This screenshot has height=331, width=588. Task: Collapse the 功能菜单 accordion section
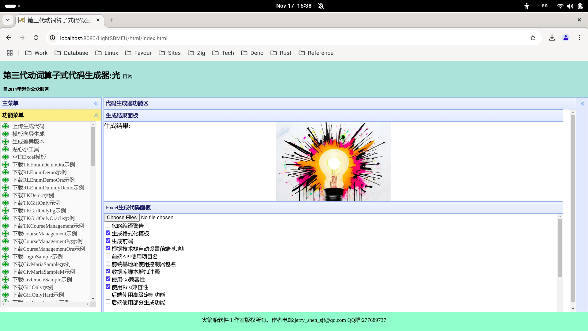tap(96, 115)
